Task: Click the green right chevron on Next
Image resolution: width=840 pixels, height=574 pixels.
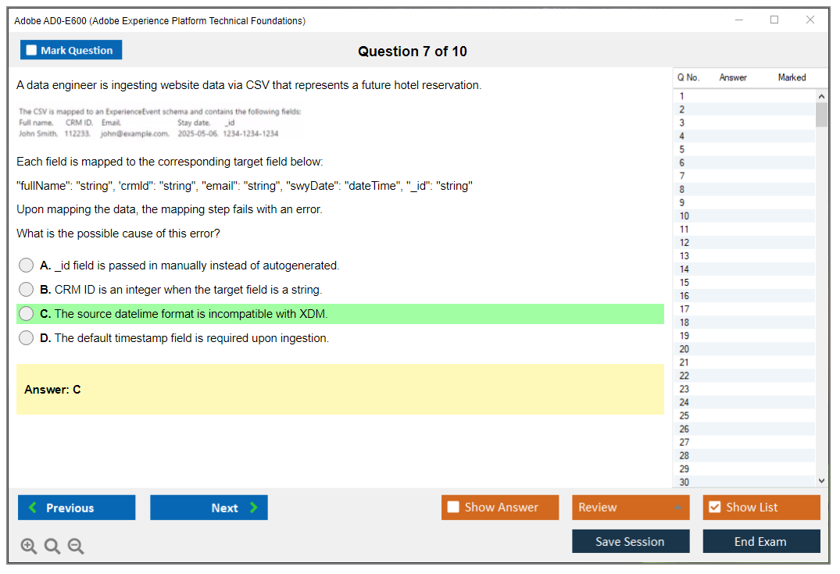Action: [x=254, y=508]
